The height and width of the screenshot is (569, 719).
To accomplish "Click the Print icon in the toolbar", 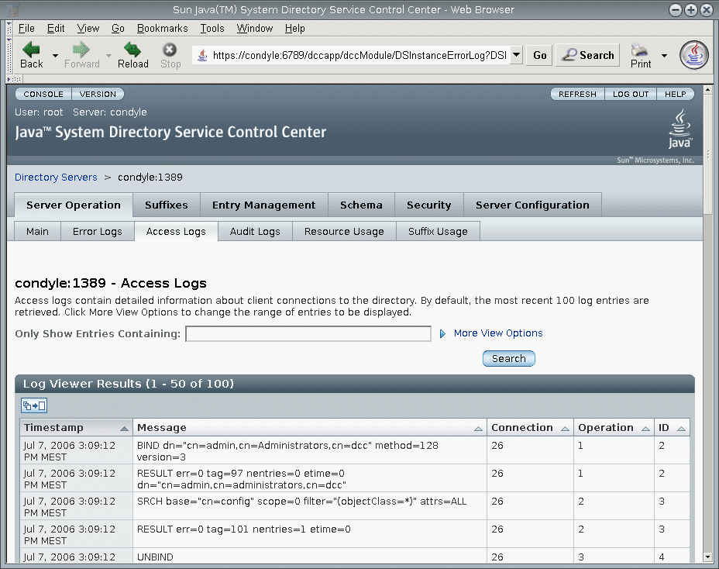I will (x=639, y=50).
